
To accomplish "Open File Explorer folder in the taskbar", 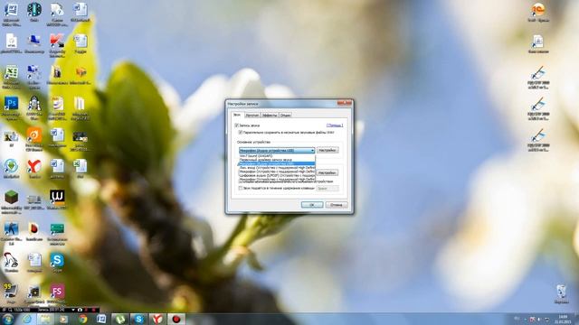I will [x=45, y=319].
